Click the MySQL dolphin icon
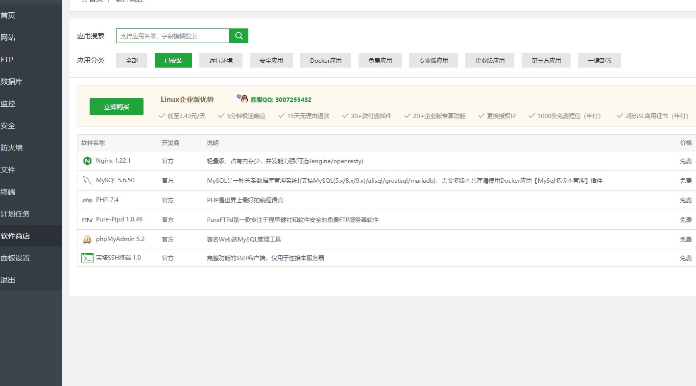696x386 pixels. pyautogui.click(x=87, y=180)
